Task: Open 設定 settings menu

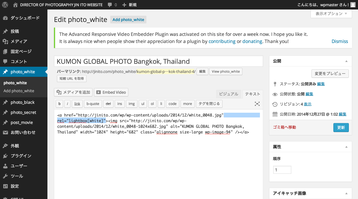Action: click(24, 186)
